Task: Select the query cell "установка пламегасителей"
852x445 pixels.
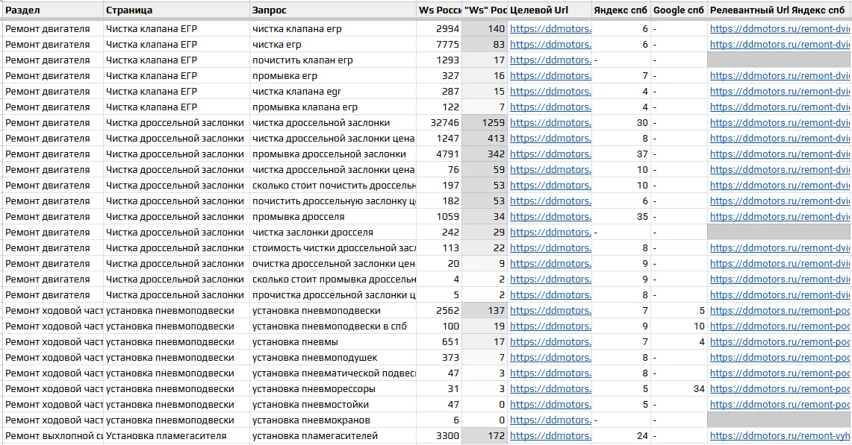Action: (x=333, y=436)
